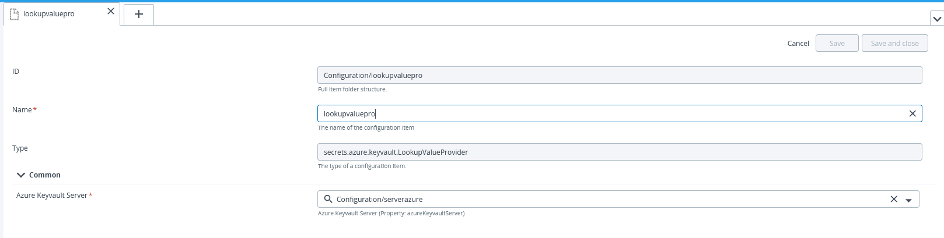Collapse the Common section chevron
The image size is (944, 238).
21,175
